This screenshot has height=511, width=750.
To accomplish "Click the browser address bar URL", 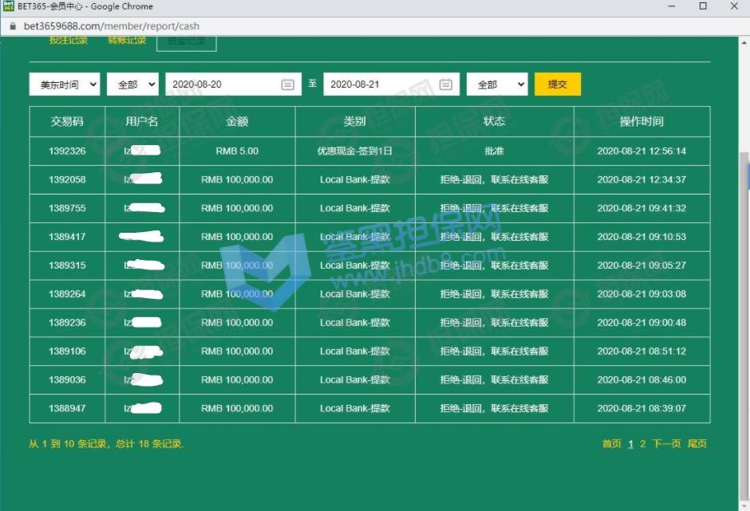I will [112, 26].
